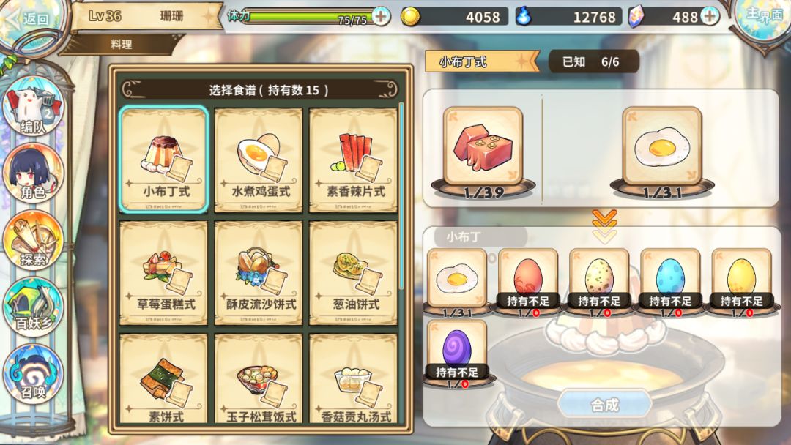Choose the 草莓蛋糕式 recipe card
The height and width of the screenshot is (445, 791).
pyautogui.click(x=163, y=273)
